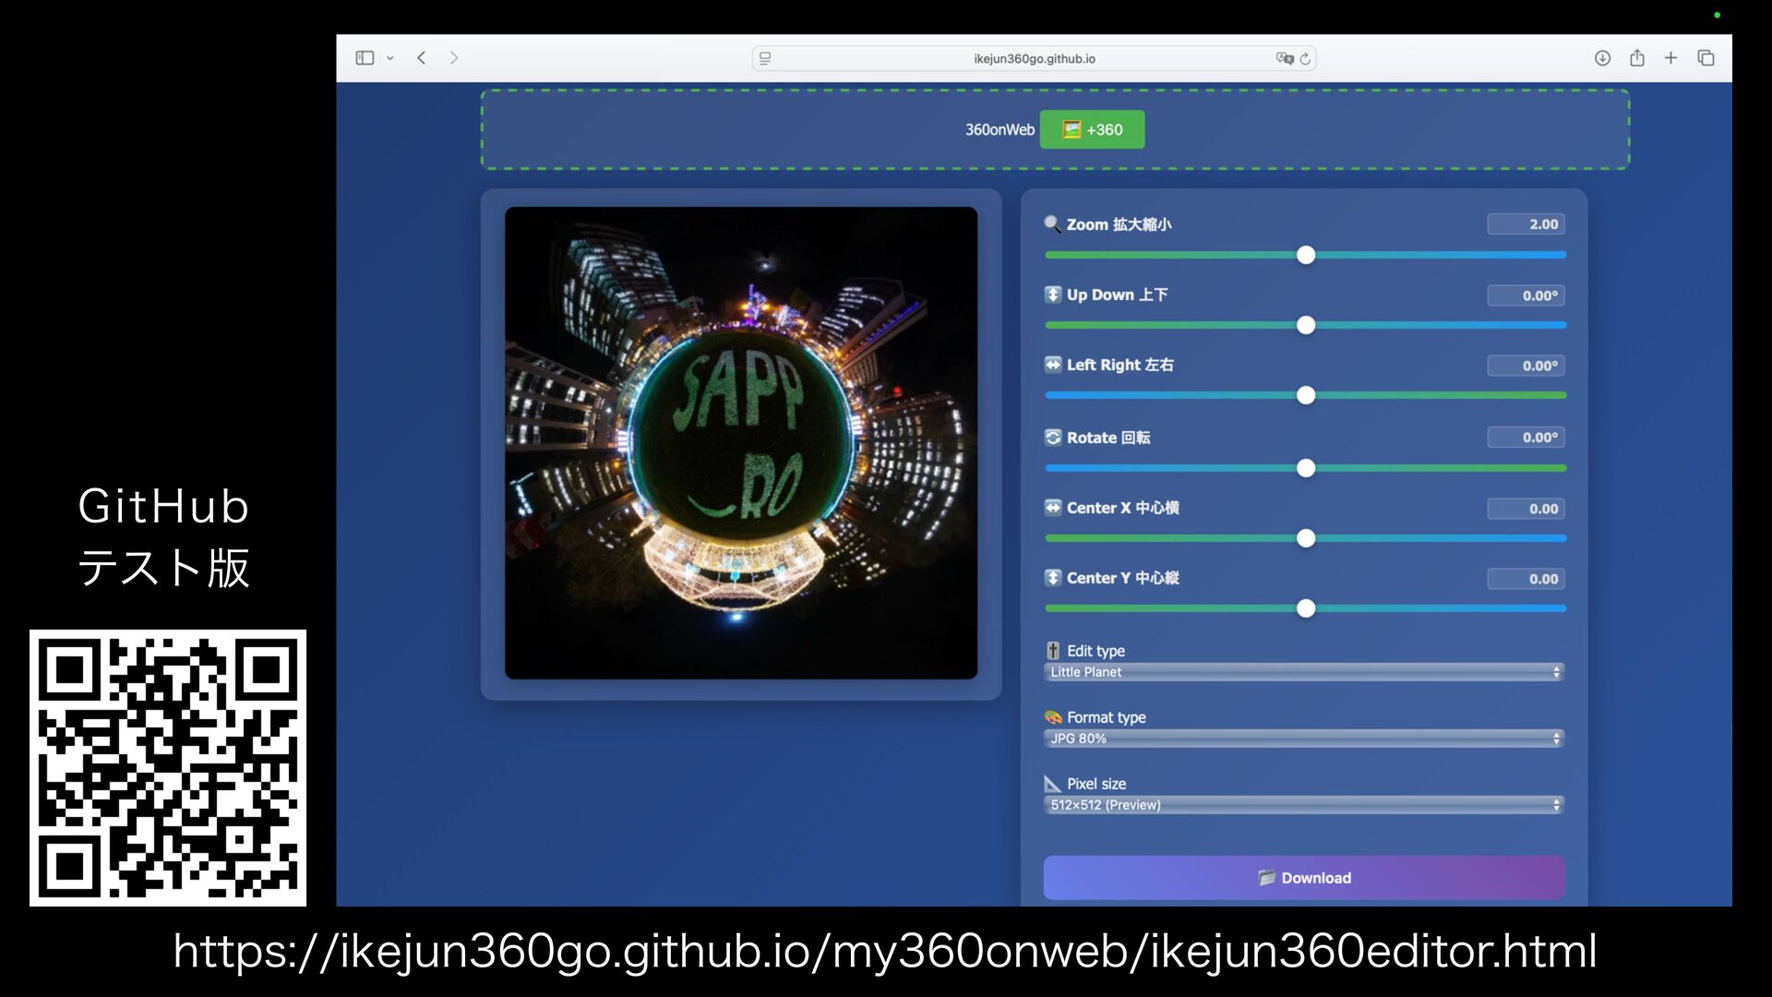The height and width of the screenshot is (997, 1772).
Task: Open the share menu
Action: (x=1637, y=58)
